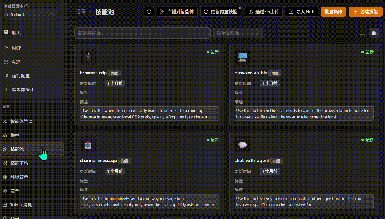Viewport: 385px width, 219px height.
Task: Open the MCP sidebar item
Action: click(32, 48)
